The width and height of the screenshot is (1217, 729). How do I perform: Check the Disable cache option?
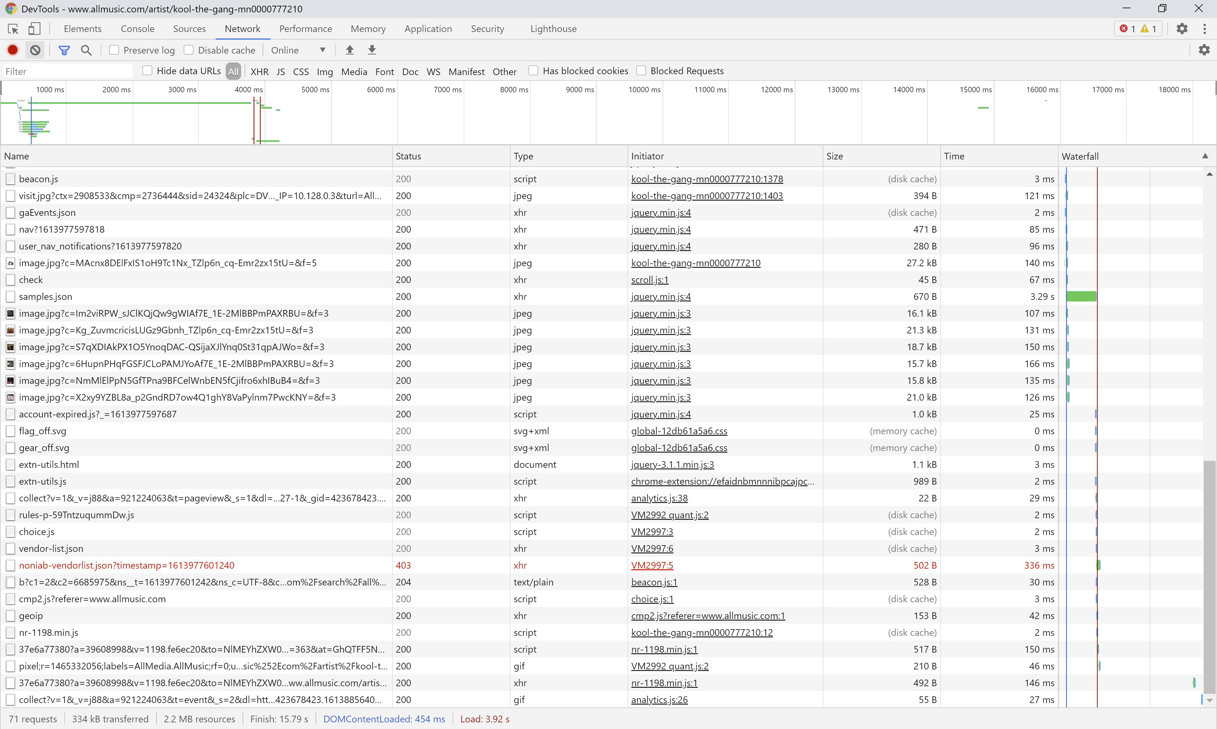click(189, 50)
